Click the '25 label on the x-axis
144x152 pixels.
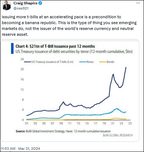point(130,123)
